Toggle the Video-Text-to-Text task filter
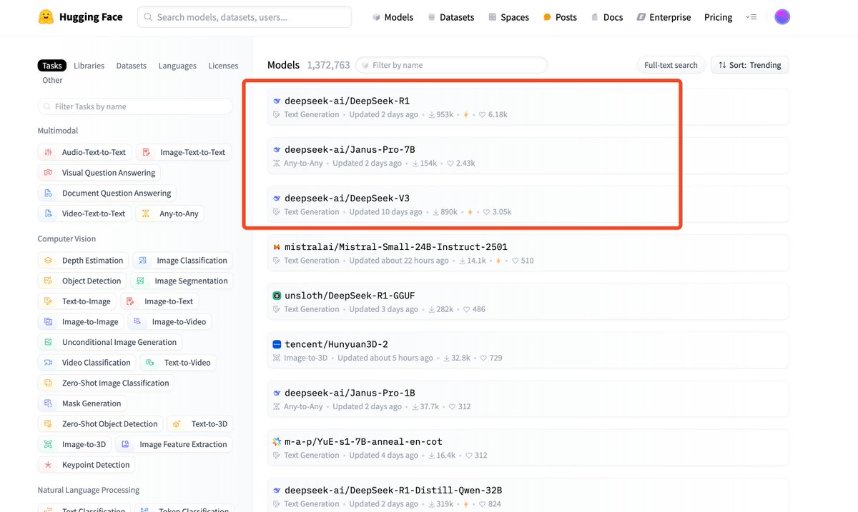Viewport: 858px width, 512px height. [84, 214]
